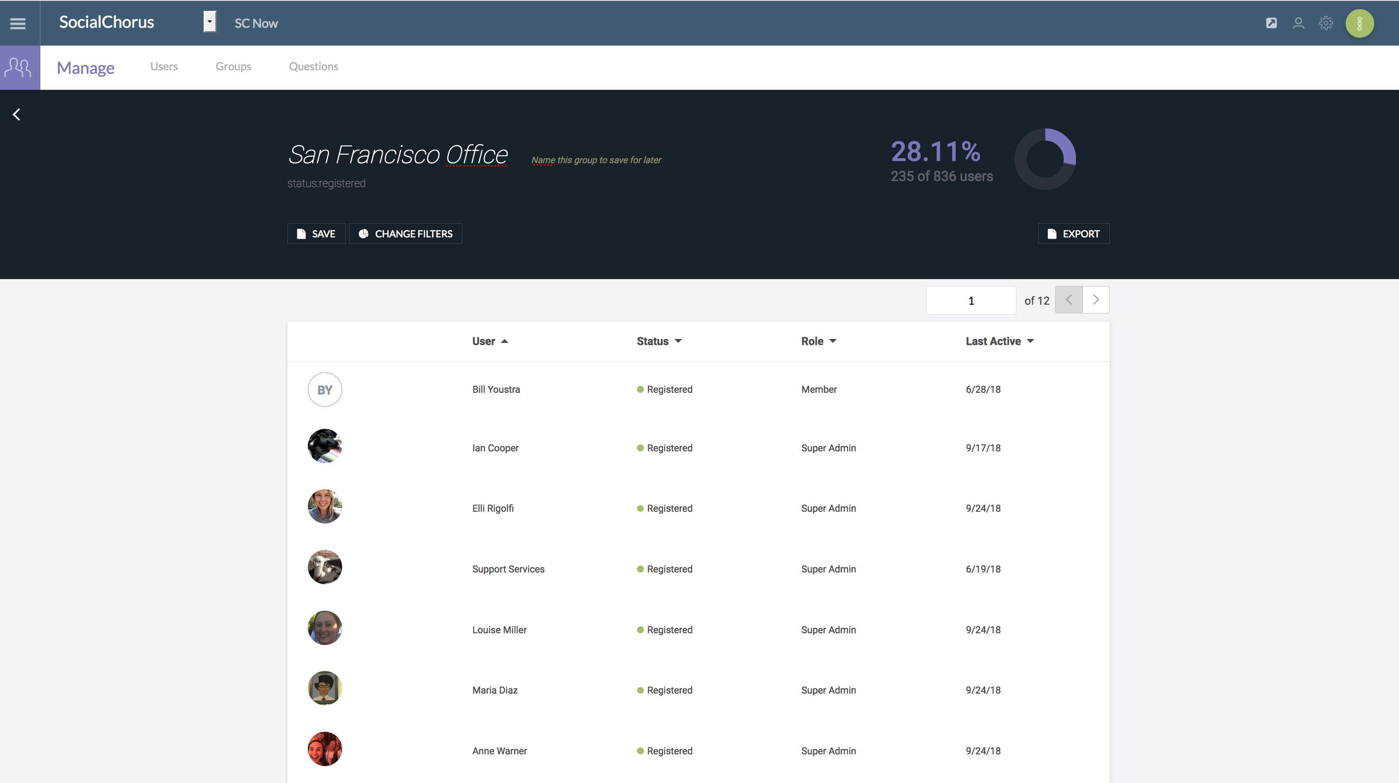Click the back arrow chevron
1399x783 pixels.
[x=17, y=115]
